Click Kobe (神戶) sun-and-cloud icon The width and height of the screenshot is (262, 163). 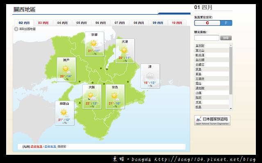coord(66,69)
